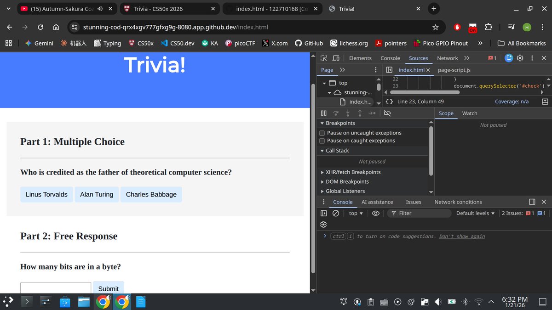552x310 pixels.
Task: Open the volume icon in system tray
Action: (438, 302)
